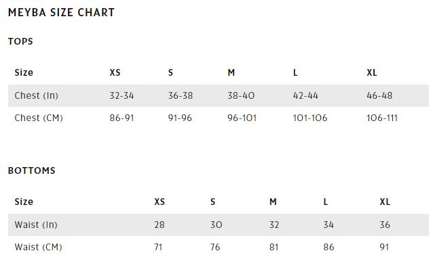Screen dimensions: 433x276
Task: Click the waist 34 inches value
Action: 328,225
